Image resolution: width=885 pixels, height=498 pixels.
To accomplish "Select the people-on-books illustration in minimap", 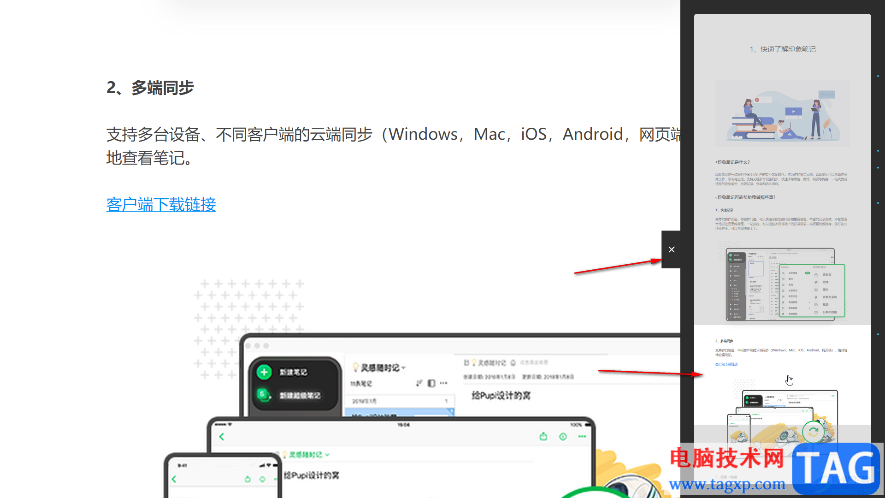I will (x=782, y=113).
